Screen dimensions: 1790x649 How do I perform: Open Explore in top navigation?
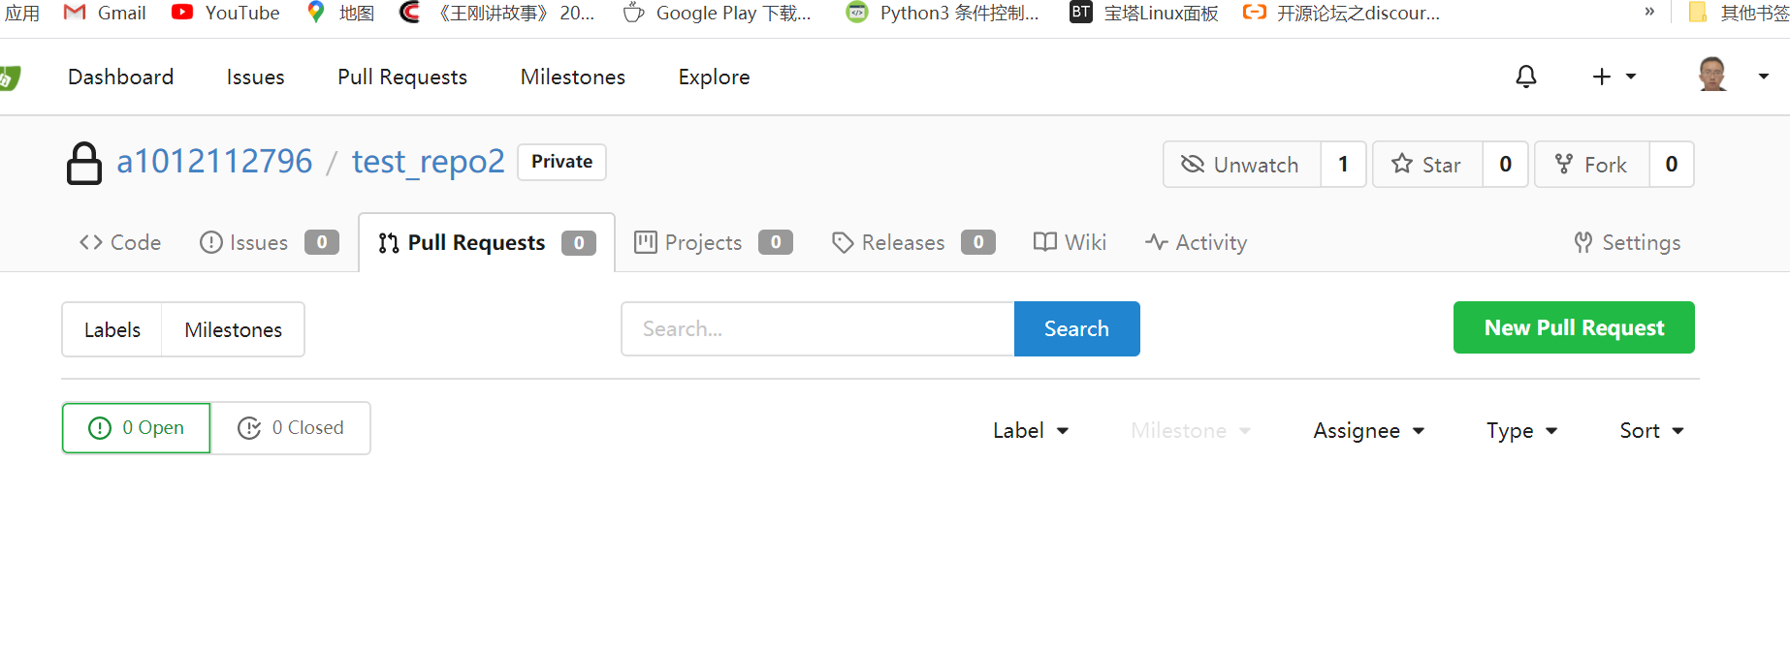click(715, 77)
